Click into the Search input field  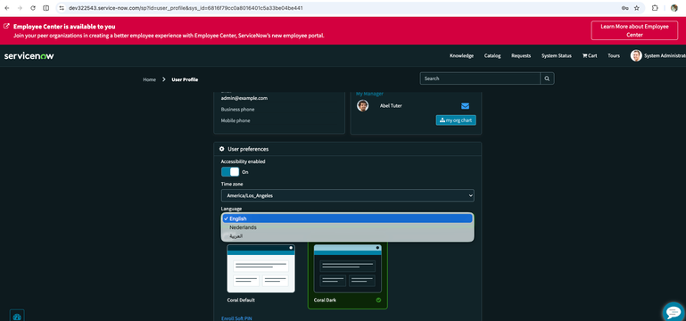pyautogui.click(x=480, y=78)
